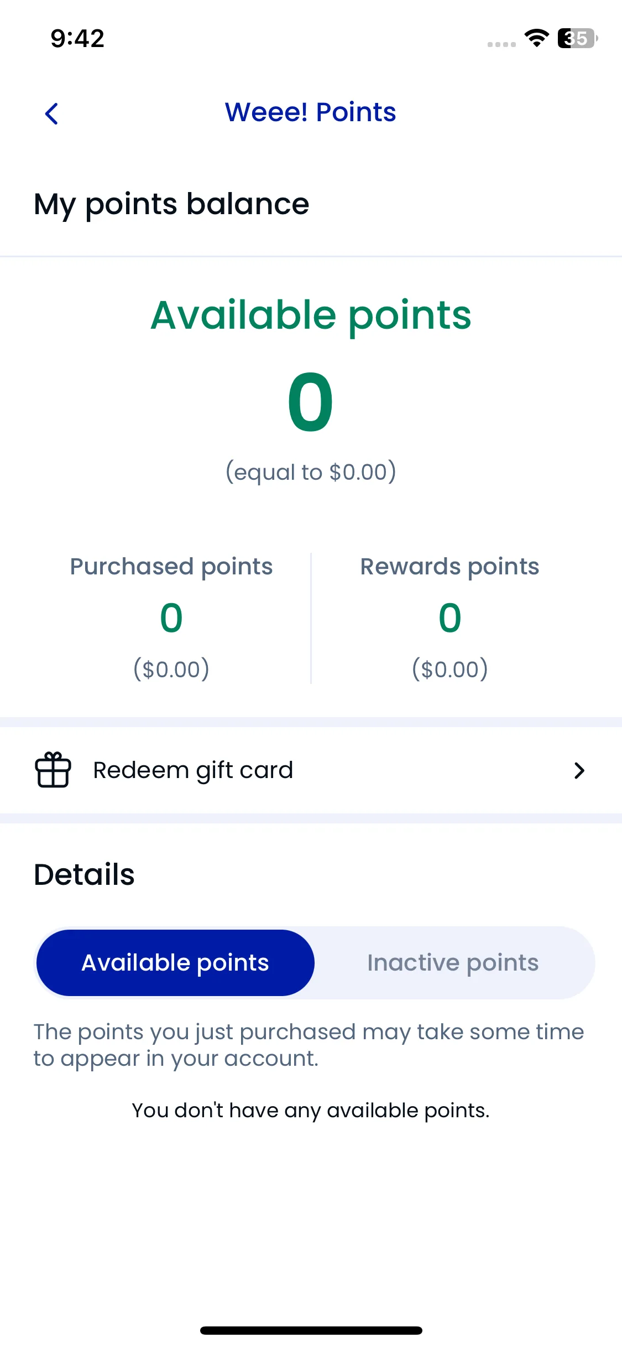Tap the battery indicator icon
Image resolution: width=622 pixels, height=1348 pixels.
578,38
